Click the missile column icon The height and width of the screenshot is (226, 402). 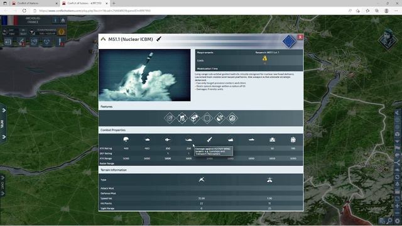(x=209, y=139)
